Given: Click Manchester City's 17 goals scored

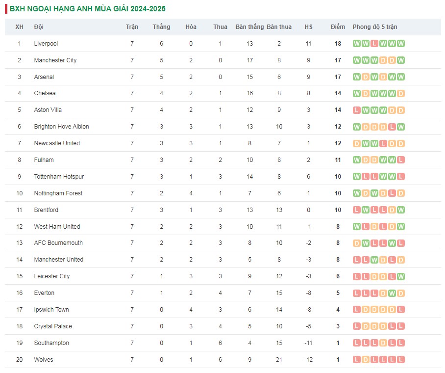Looking at the screenshot, I should (250, 60).
